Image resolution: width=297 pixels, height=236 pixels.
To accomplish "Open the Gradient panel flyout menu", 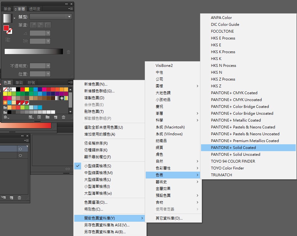I will point(71,8).
